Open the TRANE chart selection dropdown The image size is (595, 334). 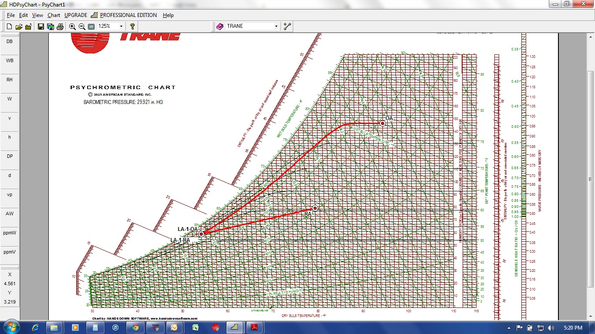tap(276, 26)
